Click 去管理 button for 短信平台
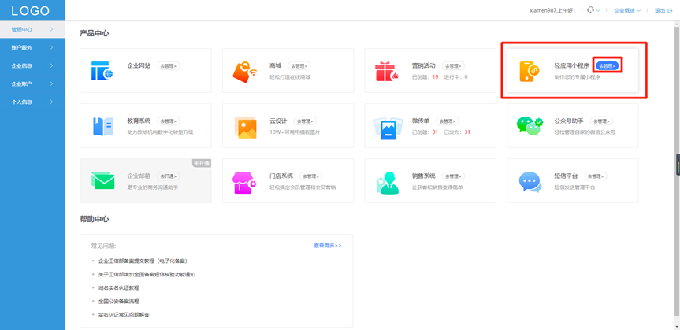The height and width of the screenshot is (330, 680). click(596, 176)
